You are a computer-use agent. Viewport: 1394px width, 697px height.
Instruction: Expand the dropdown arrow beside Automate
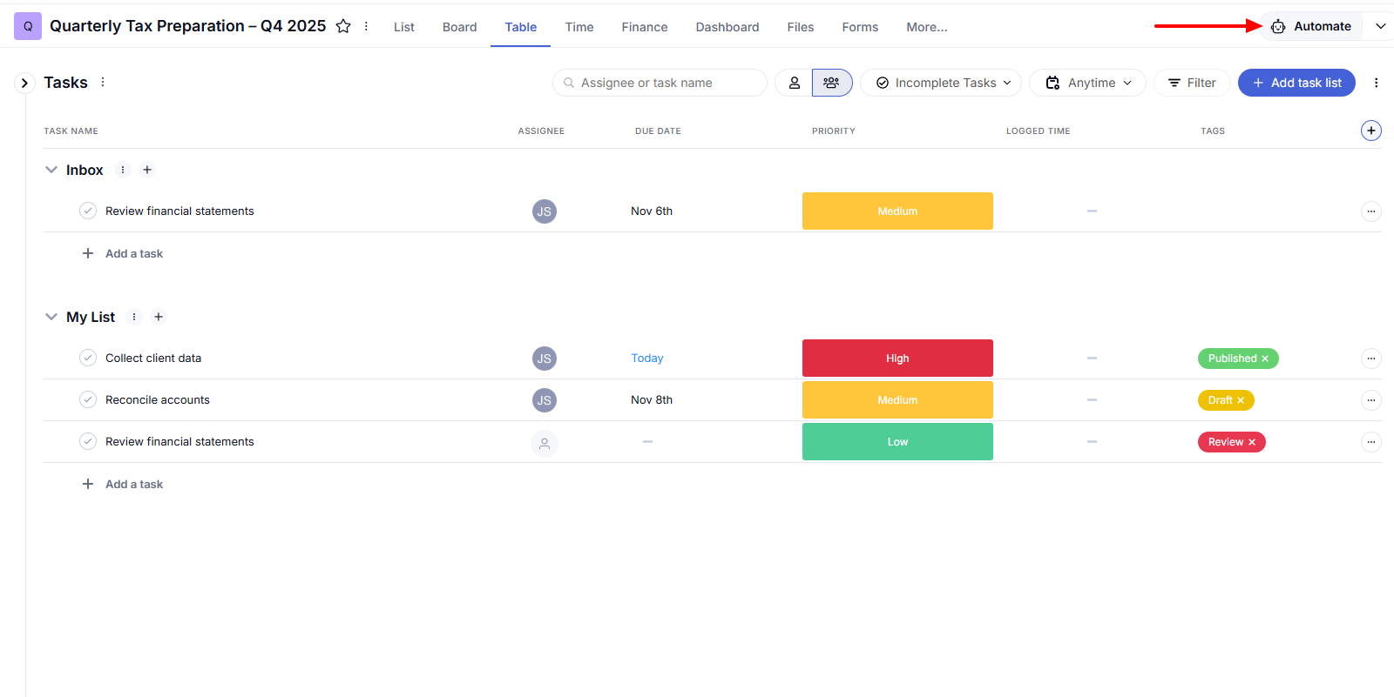click(x=1380, y=26)
